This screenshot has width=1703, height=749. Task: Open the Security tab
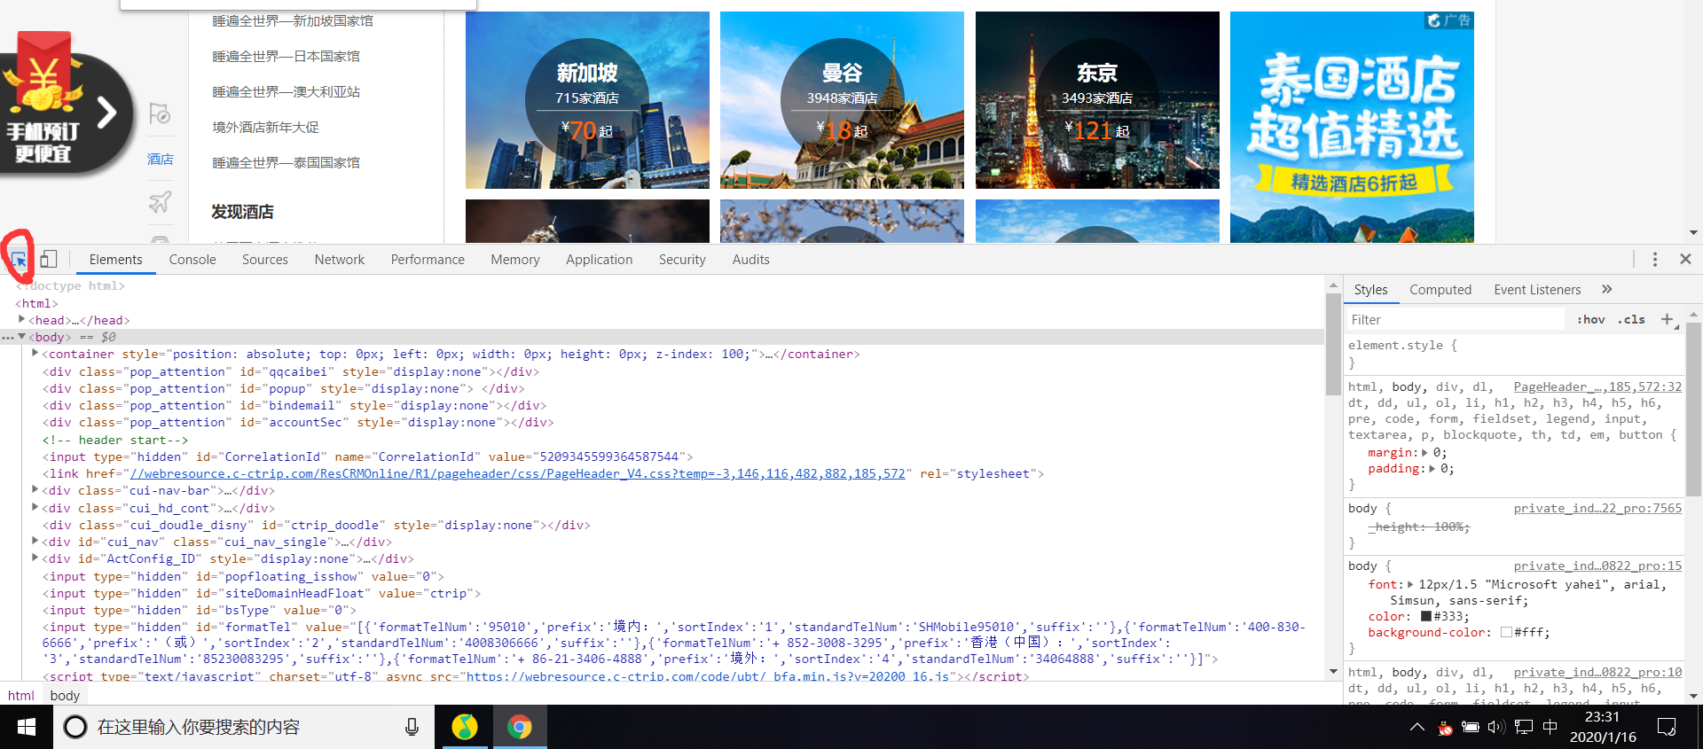(x=682, y=260)
